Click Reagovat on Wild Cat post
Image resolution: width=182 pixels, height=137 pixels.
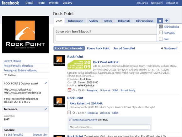[92, 90]
